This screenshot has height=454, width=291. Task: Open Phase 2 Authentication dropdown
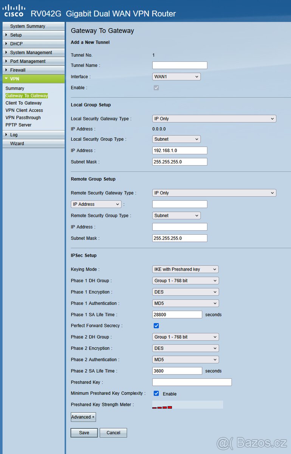tap(186, 359)
